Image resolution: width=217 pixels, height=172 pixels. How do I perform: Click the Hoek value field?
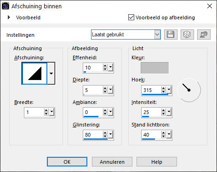coord(151,90)
